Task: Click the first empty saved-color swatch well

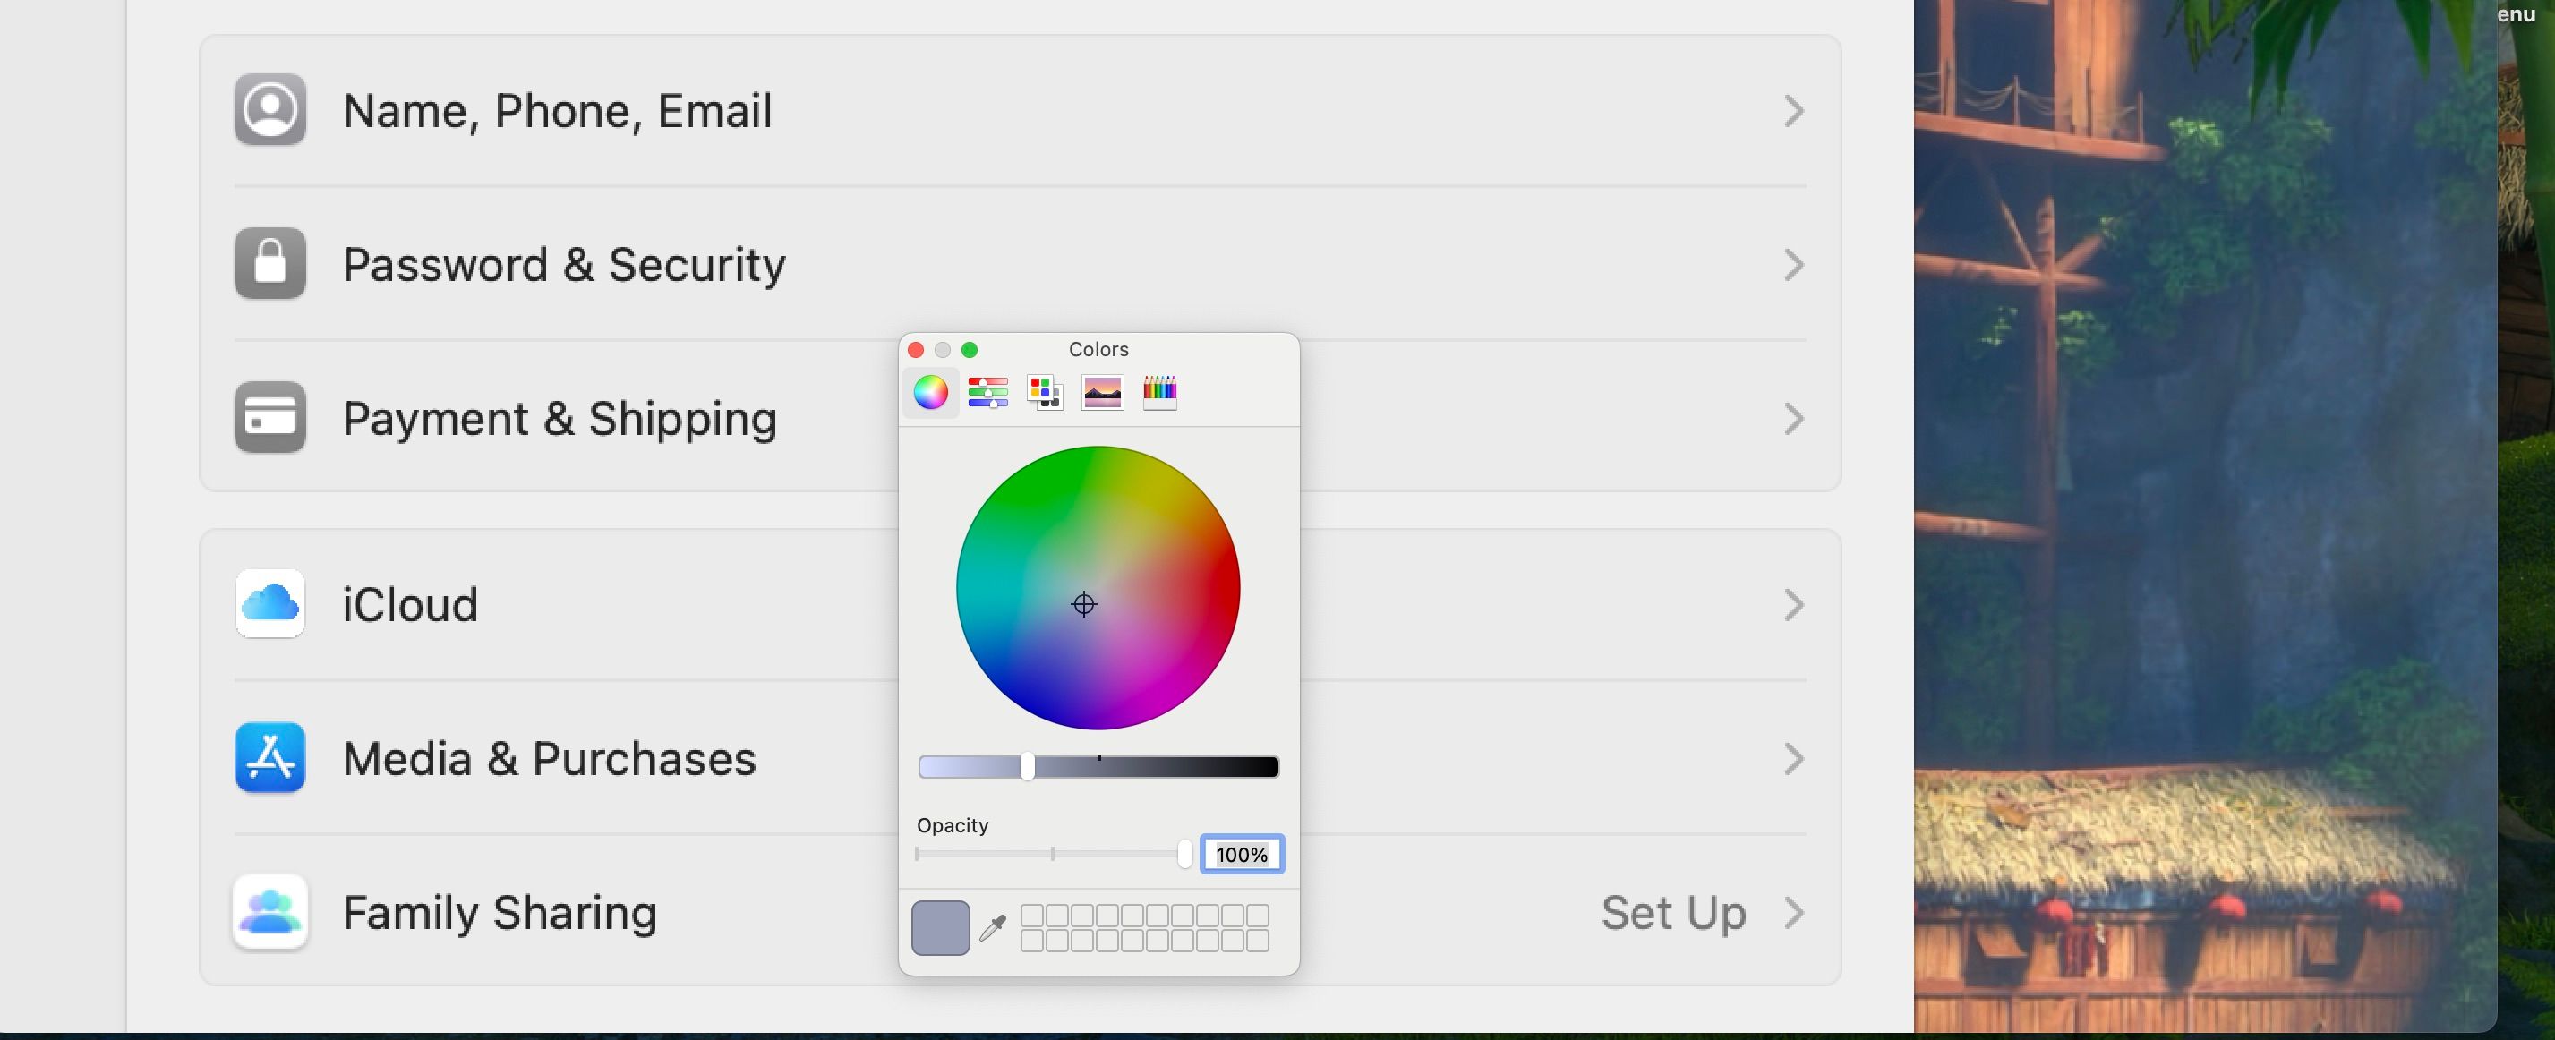Action: point(1031,915)
